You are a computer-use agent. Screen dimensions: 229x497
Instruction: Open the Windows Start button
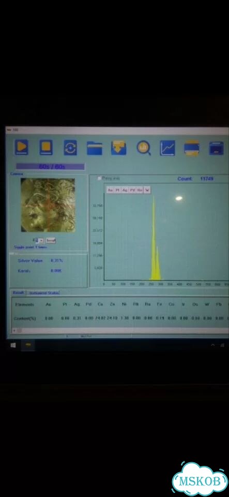click(13, 345)
